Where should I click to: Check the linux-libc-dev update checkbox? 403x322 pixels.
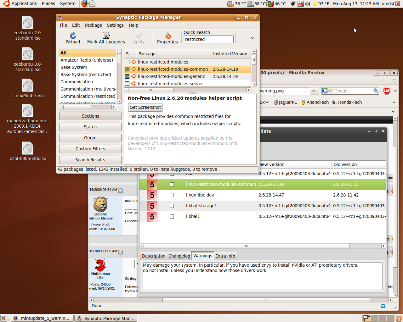tap(172, 195)
